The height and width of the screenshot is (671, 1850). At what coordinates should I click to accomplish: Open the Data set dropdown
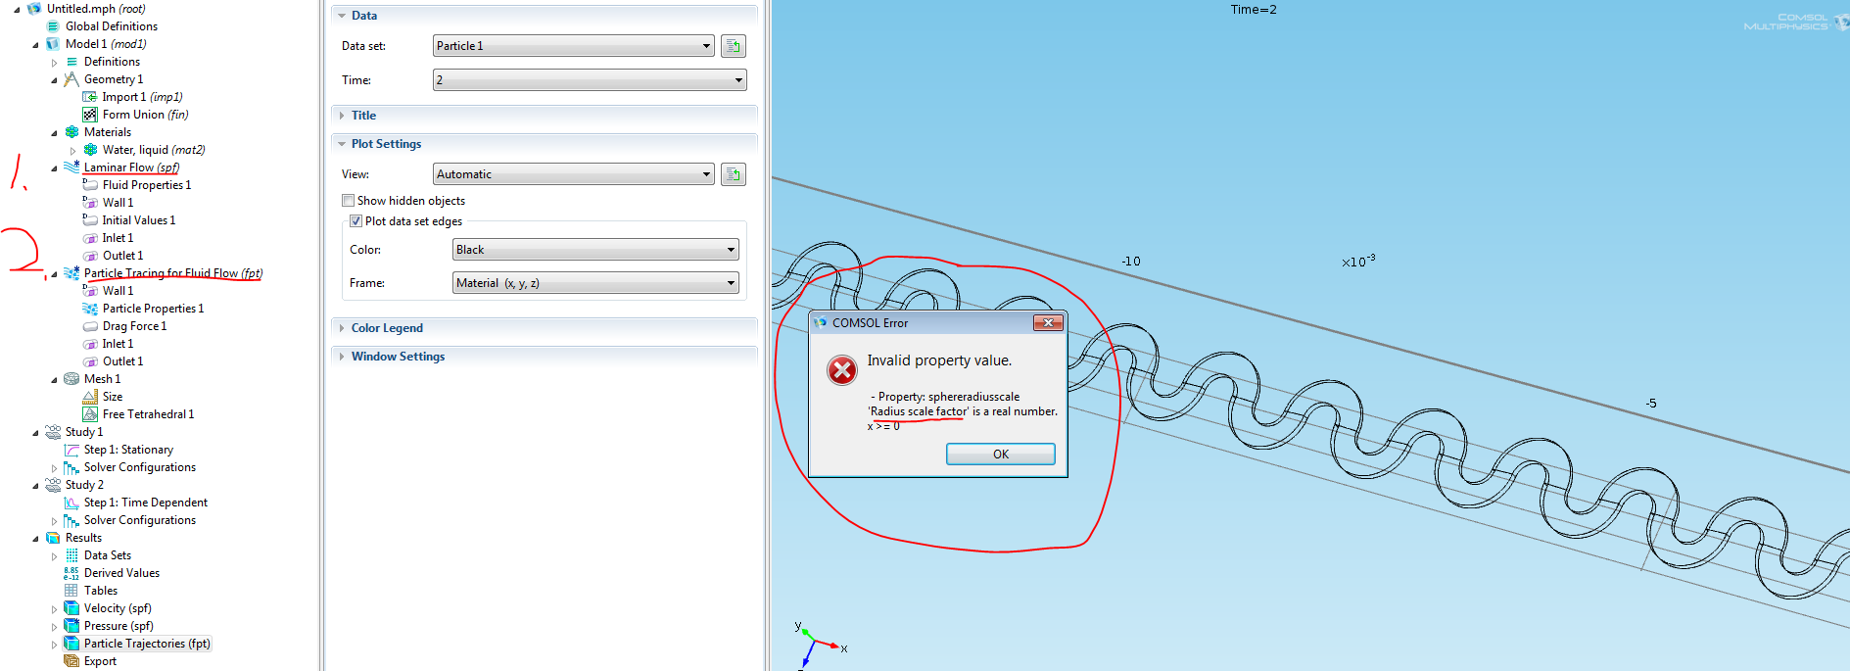pos(573,46)
